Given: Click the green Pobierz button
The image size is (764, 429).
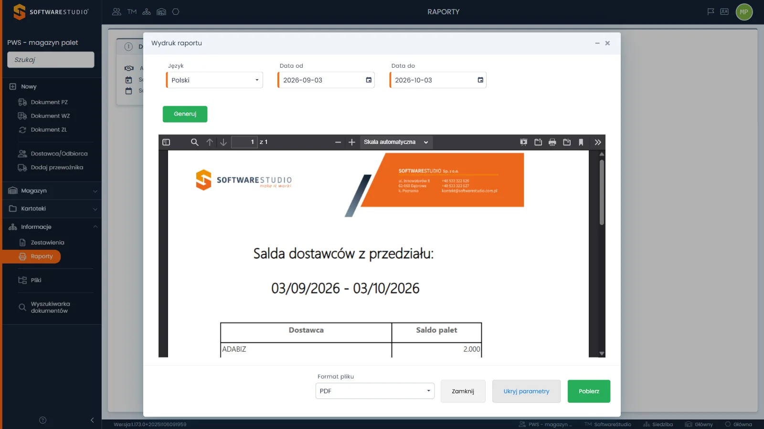Looking at the screenshot, I should pos(589,391).
